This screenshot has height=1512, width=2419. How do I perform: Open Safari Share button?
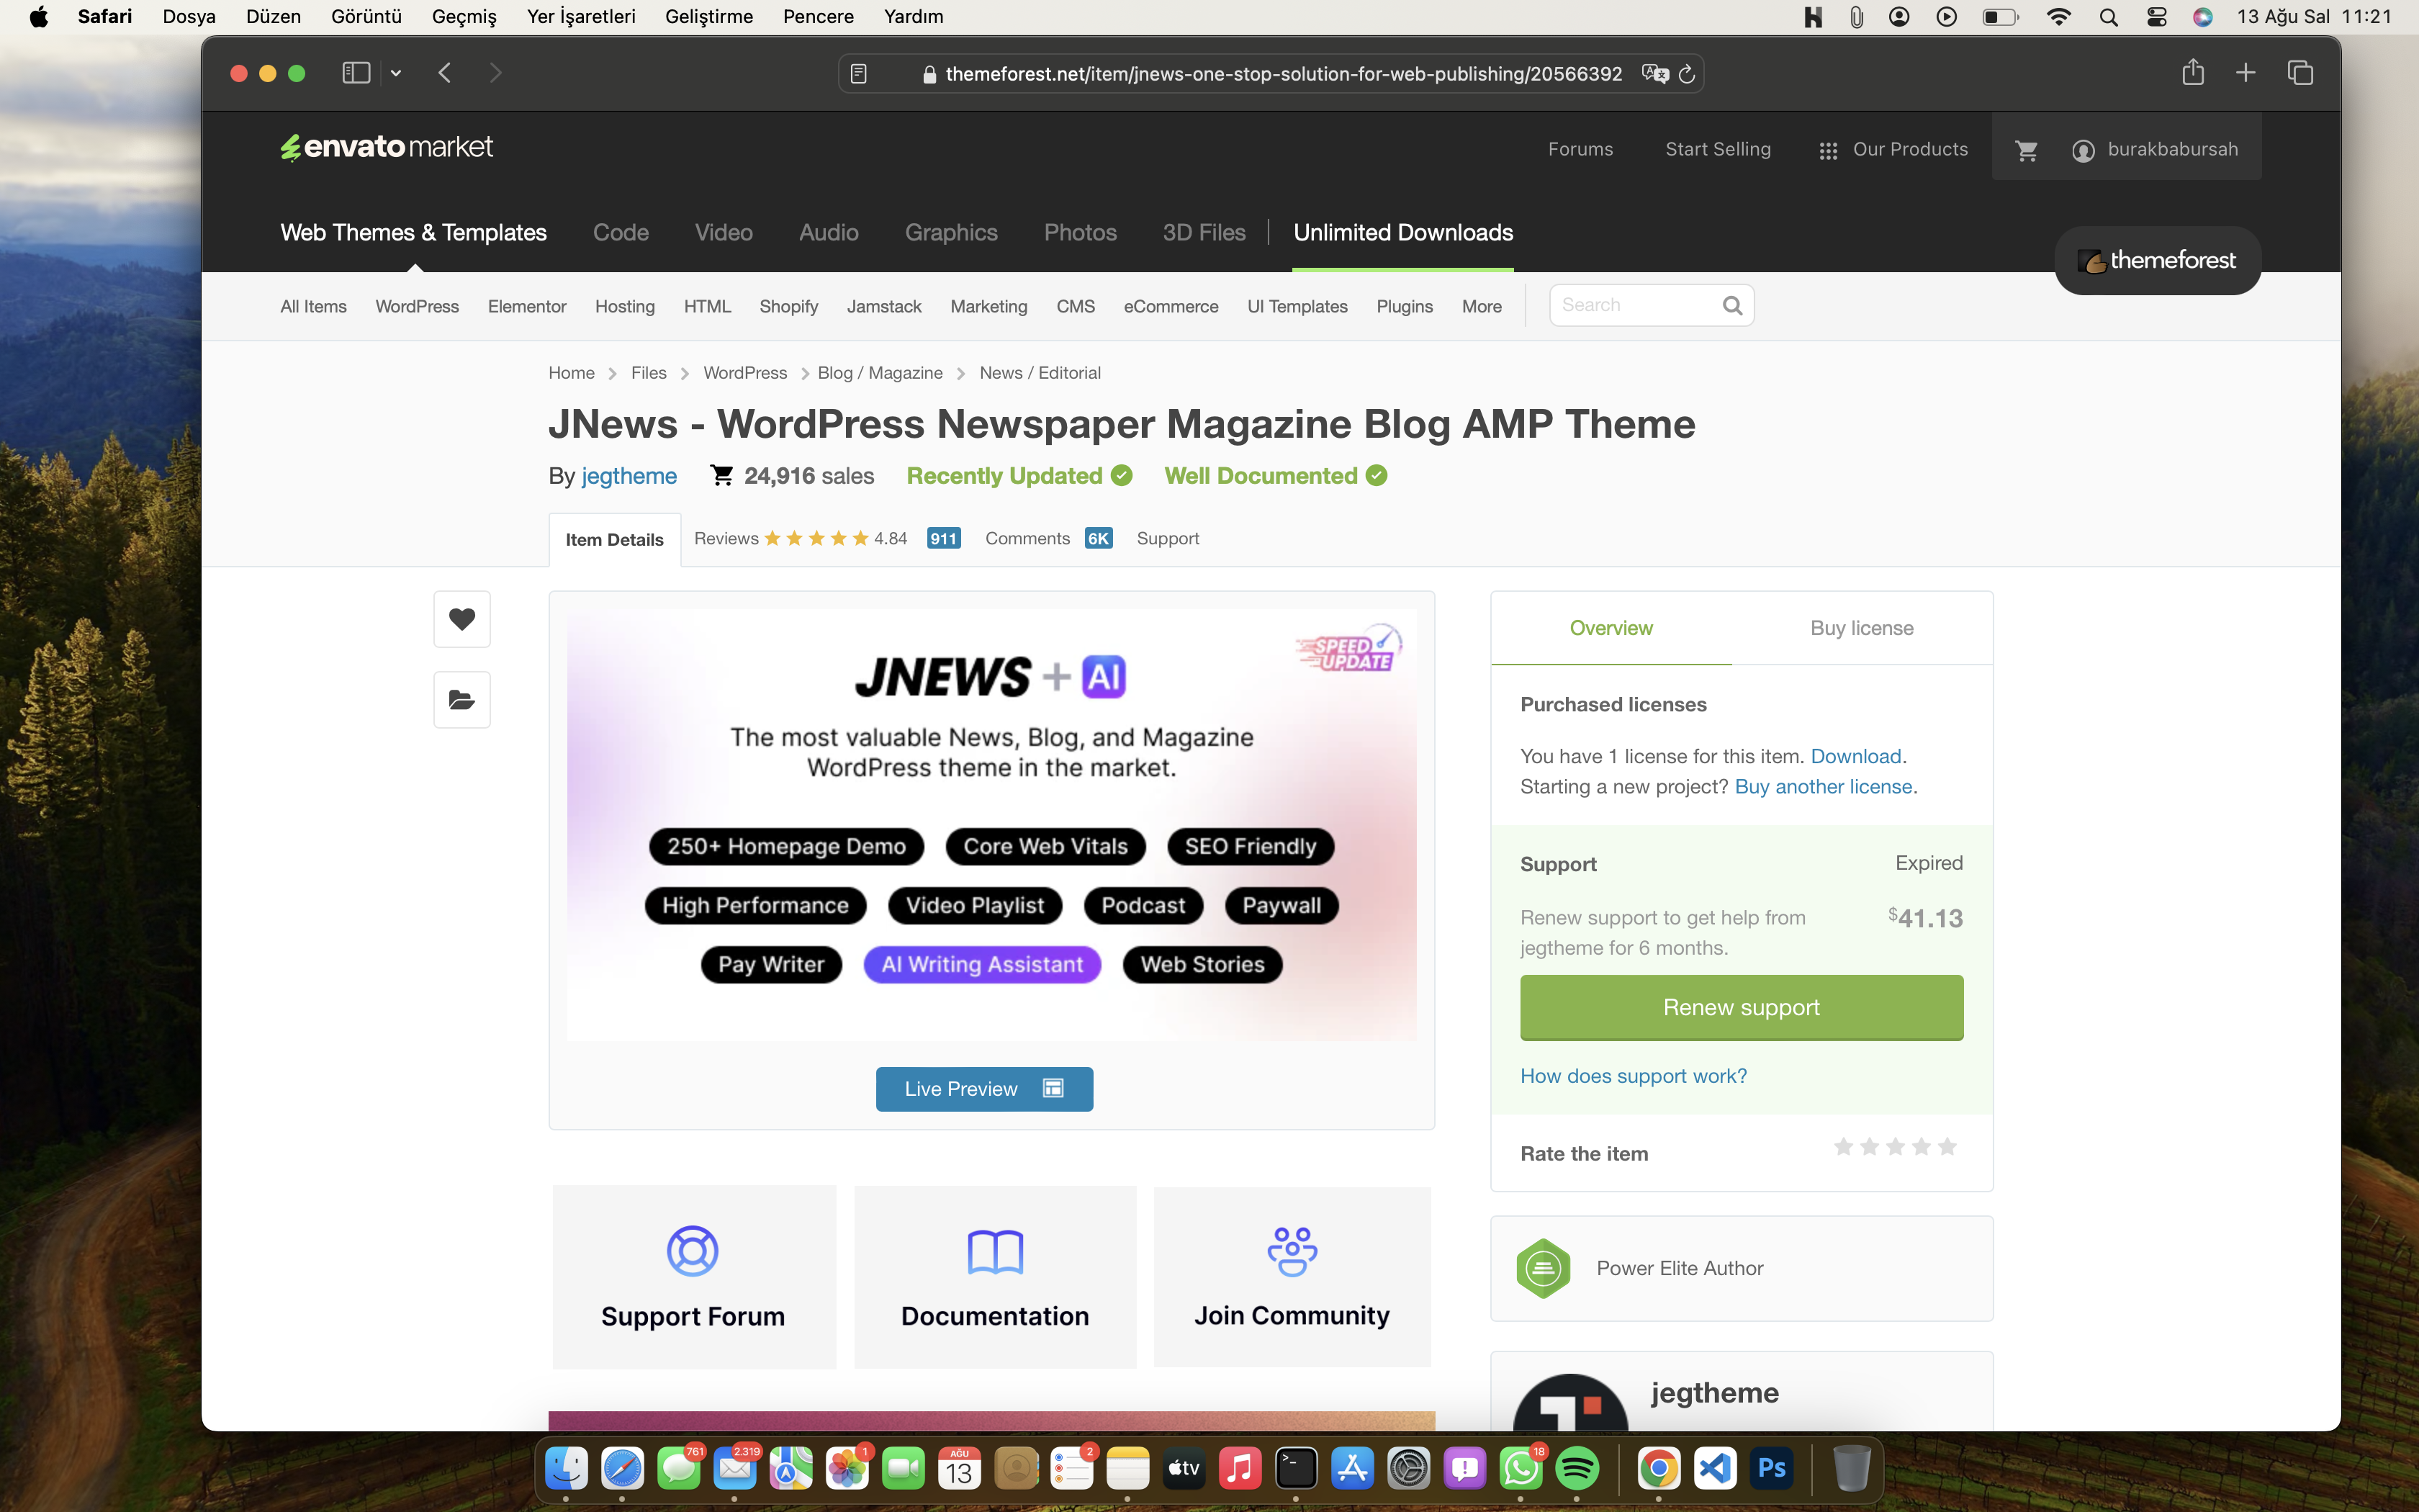[2193, 72]
